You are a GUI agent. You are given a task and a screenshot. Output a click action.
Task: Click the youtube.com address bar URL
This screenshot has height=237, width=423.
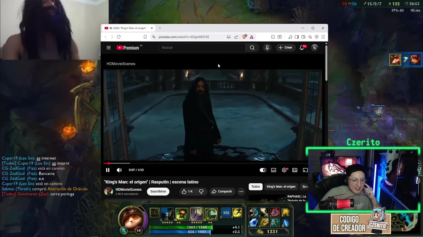[x=184, y=37]
